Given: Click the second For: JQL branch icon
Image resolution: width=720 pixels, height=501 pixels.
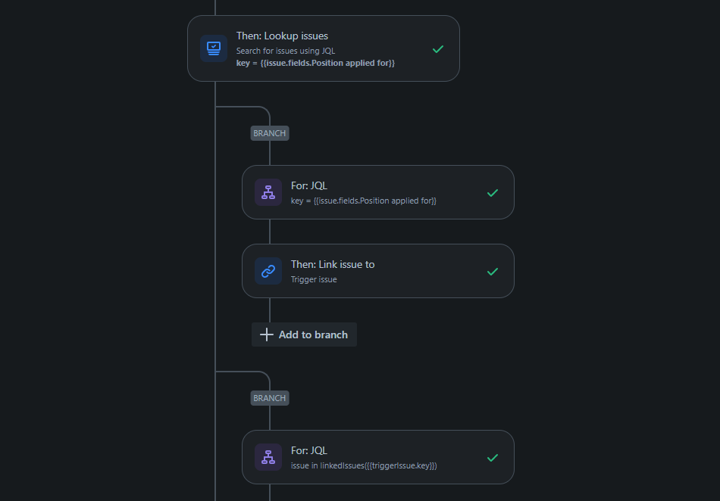Looking at the screenshot, I should pyautogui.click(x=268, y=457).
